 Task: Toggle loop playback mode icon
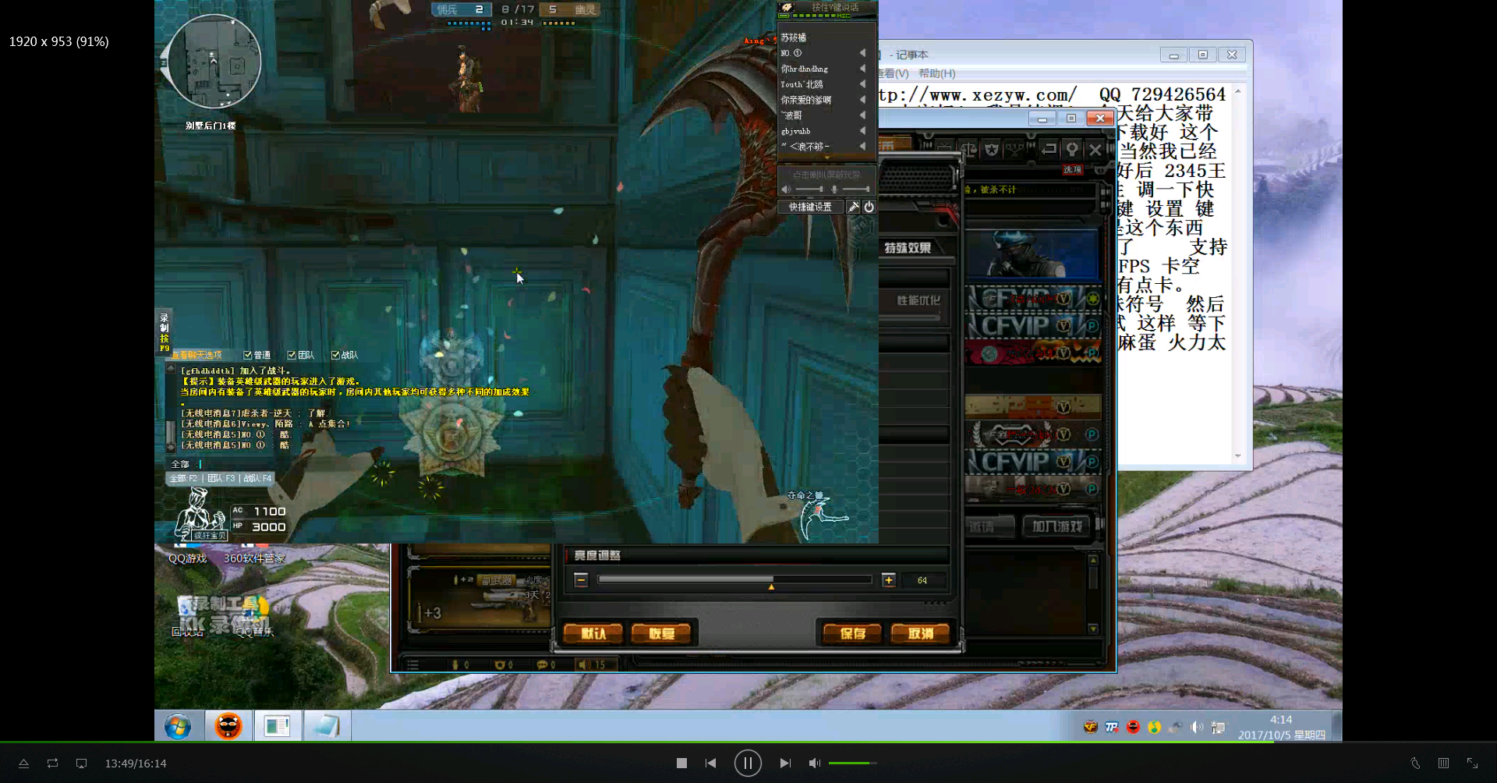tap(52, 763)
